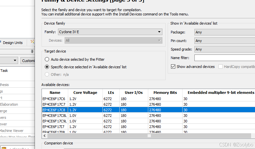The width and height of the screenshot is (255, 149).
Task: Click the Elaboration task row
Action: (x=9, y=104)
